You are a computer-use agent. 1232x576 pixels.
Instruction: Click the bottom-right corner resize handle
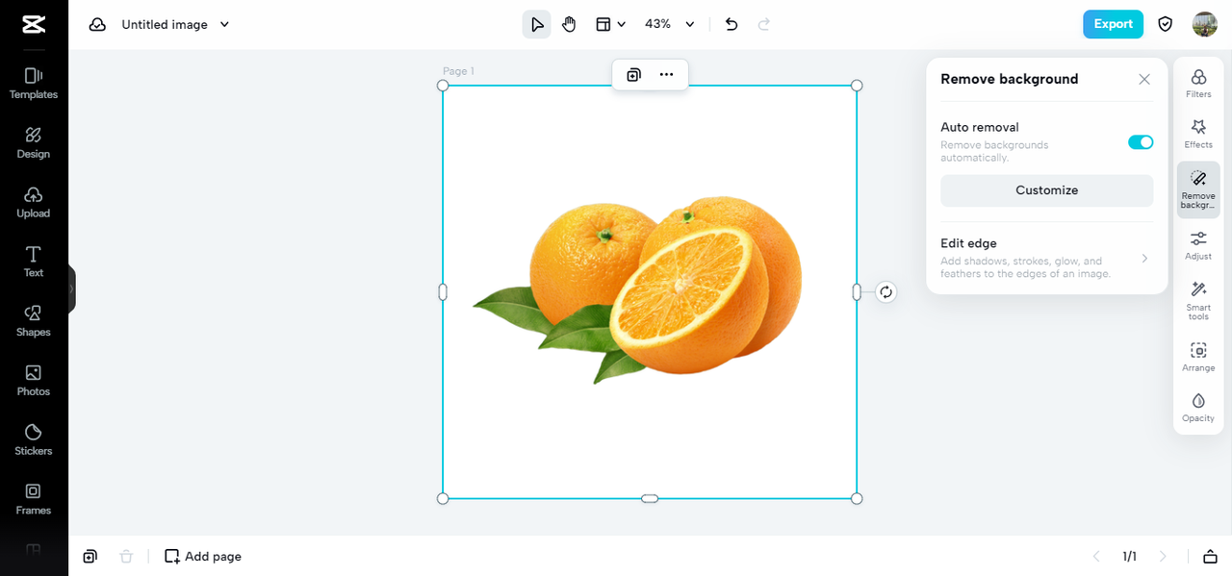(857, 498)
